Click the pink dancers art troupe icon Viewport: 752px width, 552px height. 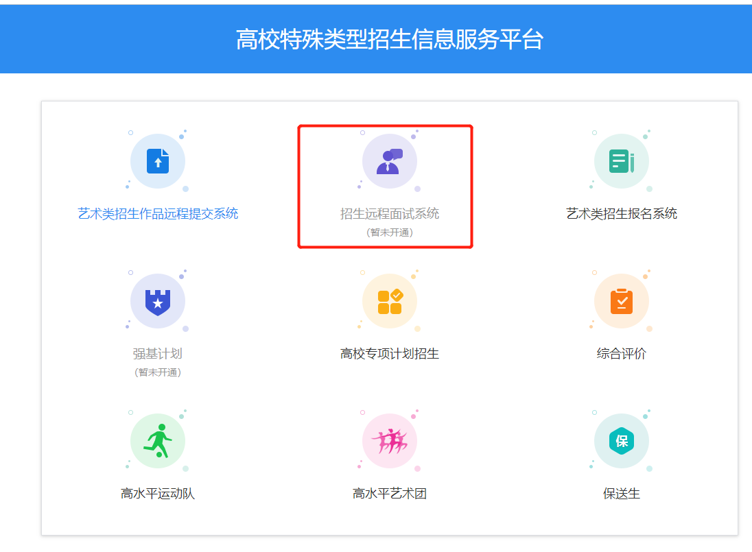[x=390, y=441]
